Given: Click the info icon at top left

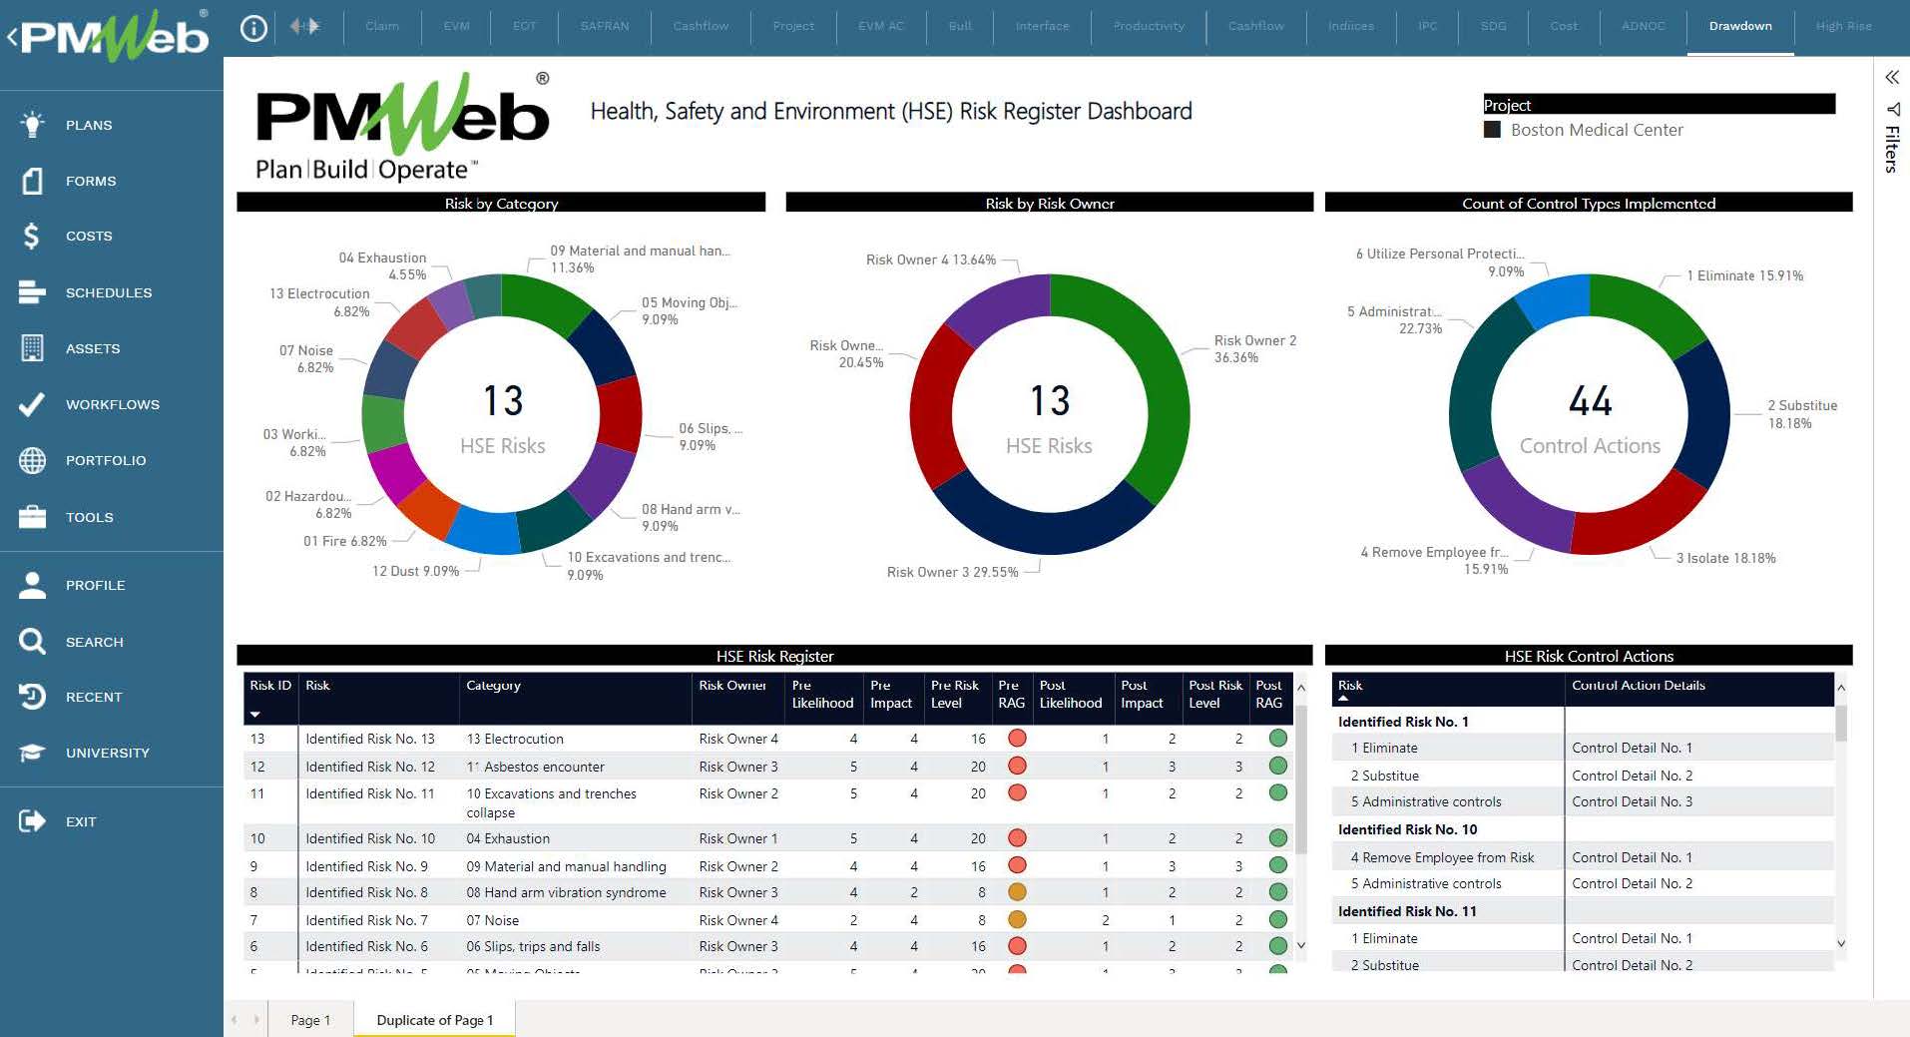Looking at the screenshot, I should (x=253, y=27).
